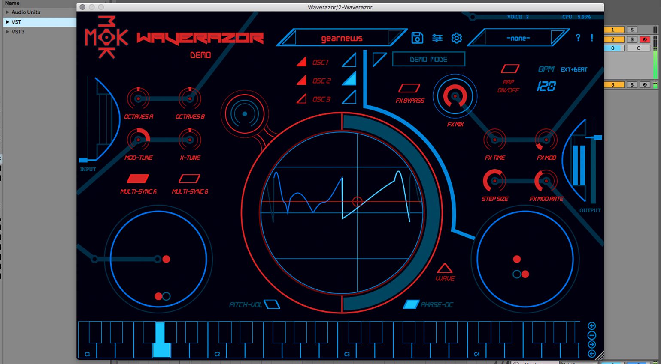Collapse the VST browser folder
This screenshot has height=364, width=661.
[x=7, y=22]
